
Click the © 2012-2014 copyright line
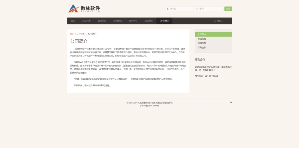pyautogui.click(x=150, y=103)
